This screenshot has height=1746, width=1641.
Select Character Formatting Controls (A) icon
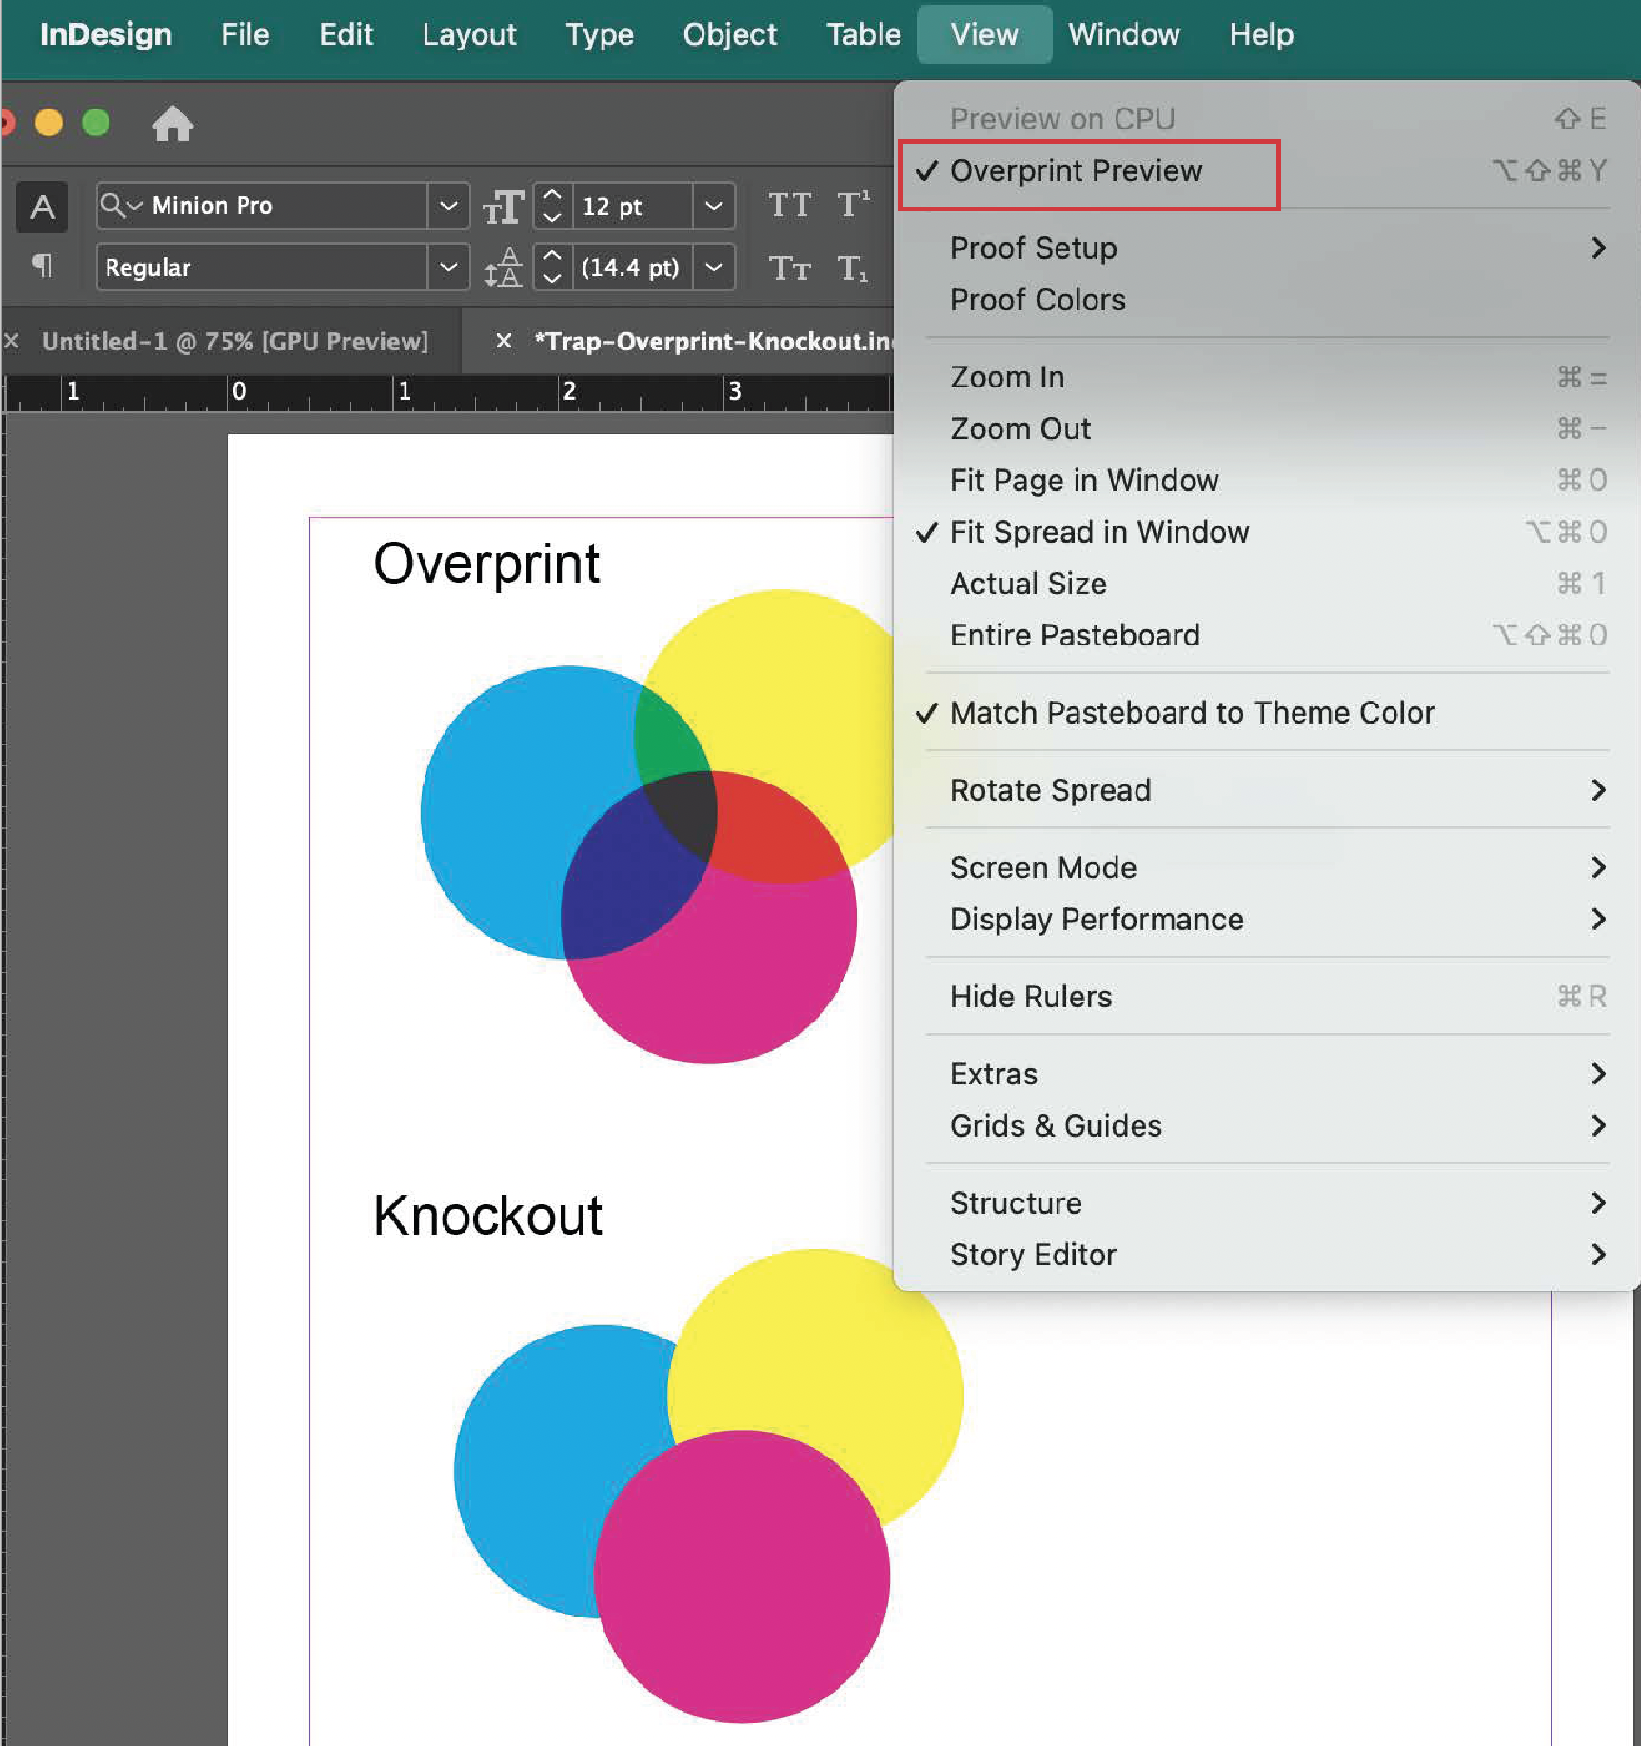pos(42,207)
